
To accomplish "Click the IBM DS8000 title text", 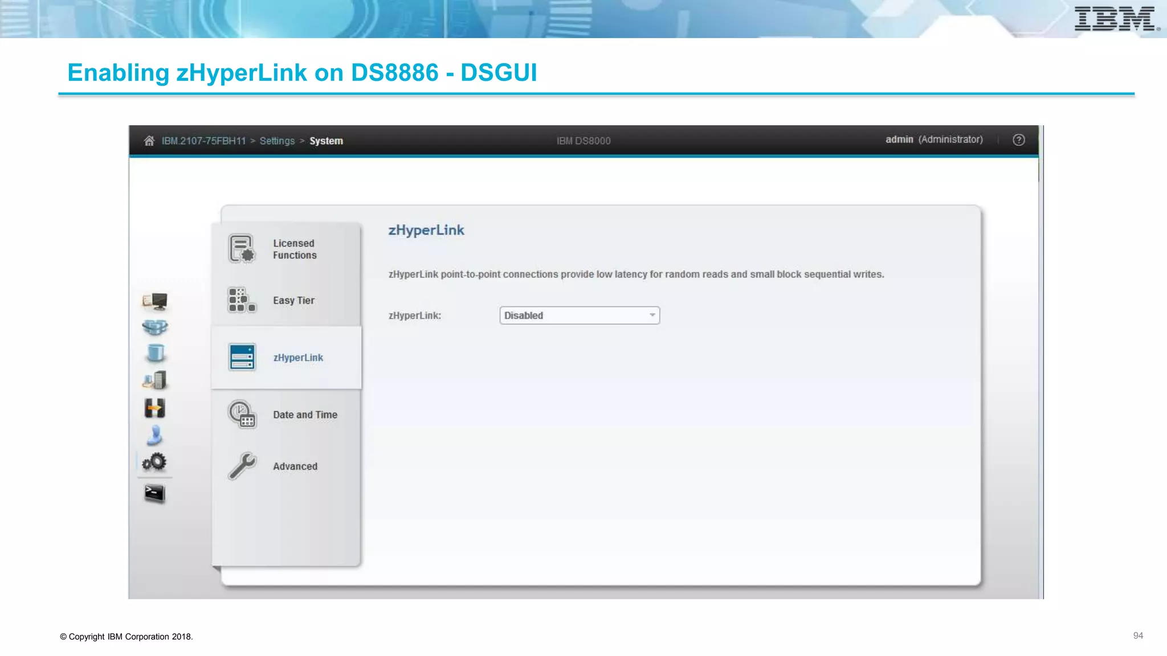I will click(583, 141).
